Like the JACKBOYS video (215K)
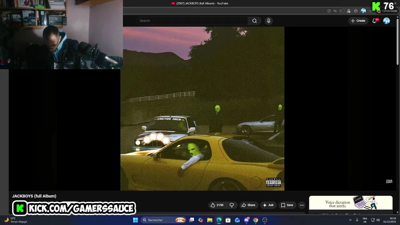This screenshot has width=400, height=225. click(x=217, y=205)
